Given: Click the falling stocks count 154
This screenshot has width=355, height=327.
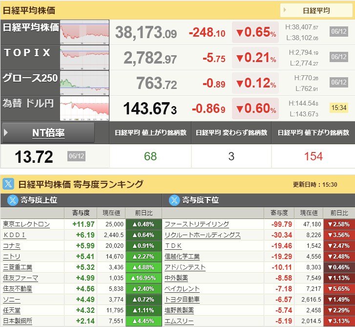Looking at the screenshot, I should tap(313, 156).
